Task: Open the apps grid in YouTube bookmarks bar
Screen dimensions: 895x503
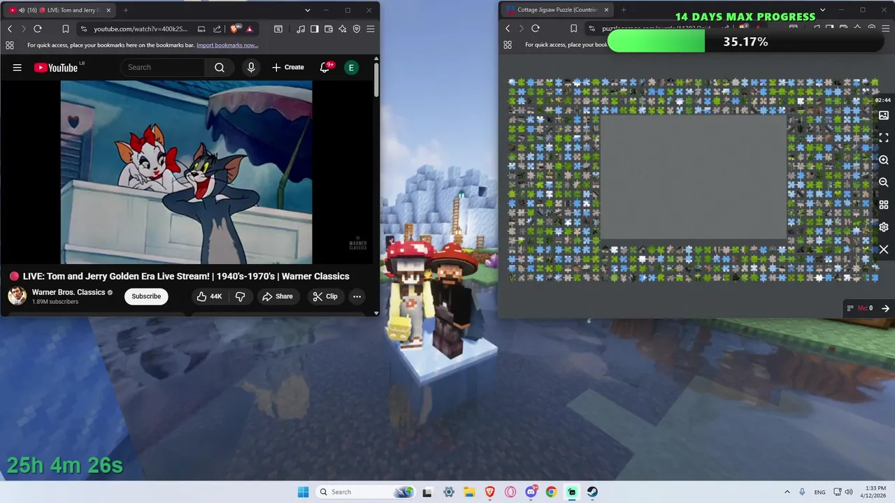Action: pos(10,45)
